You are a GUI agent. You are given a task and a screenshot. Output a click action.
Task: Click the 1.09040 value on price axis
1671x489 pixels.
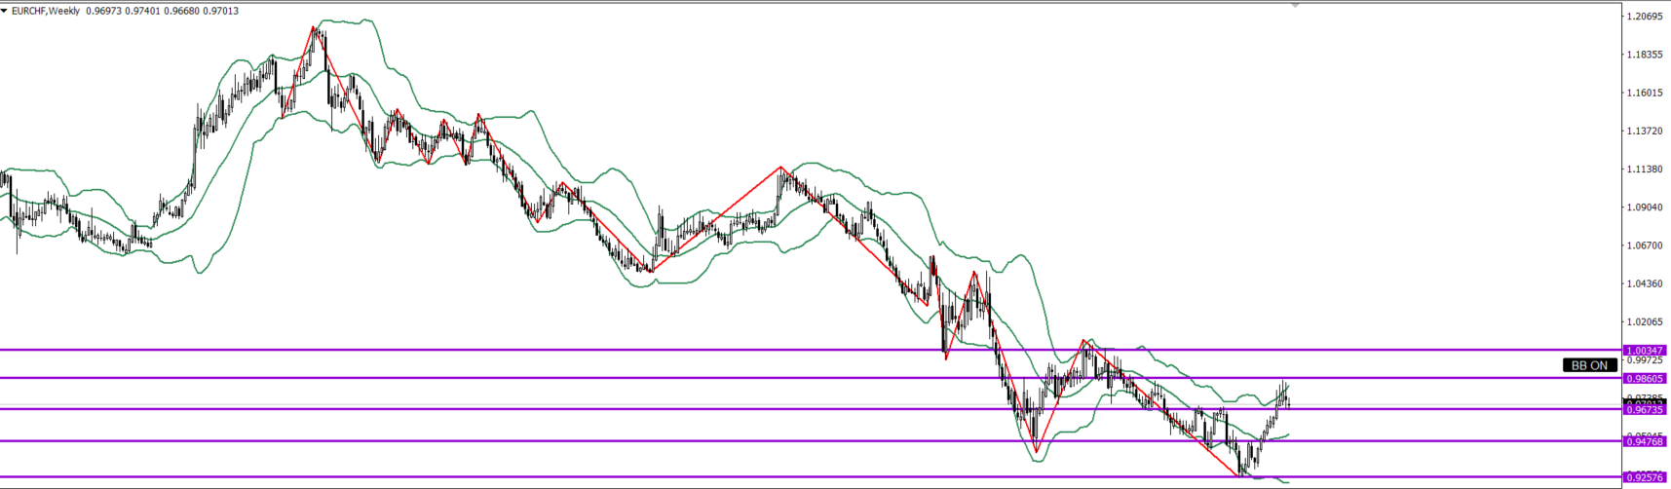coord(1645,207)
